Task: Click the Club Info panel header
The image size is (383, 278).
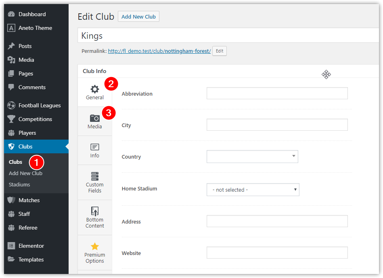Action: [228, 71]
